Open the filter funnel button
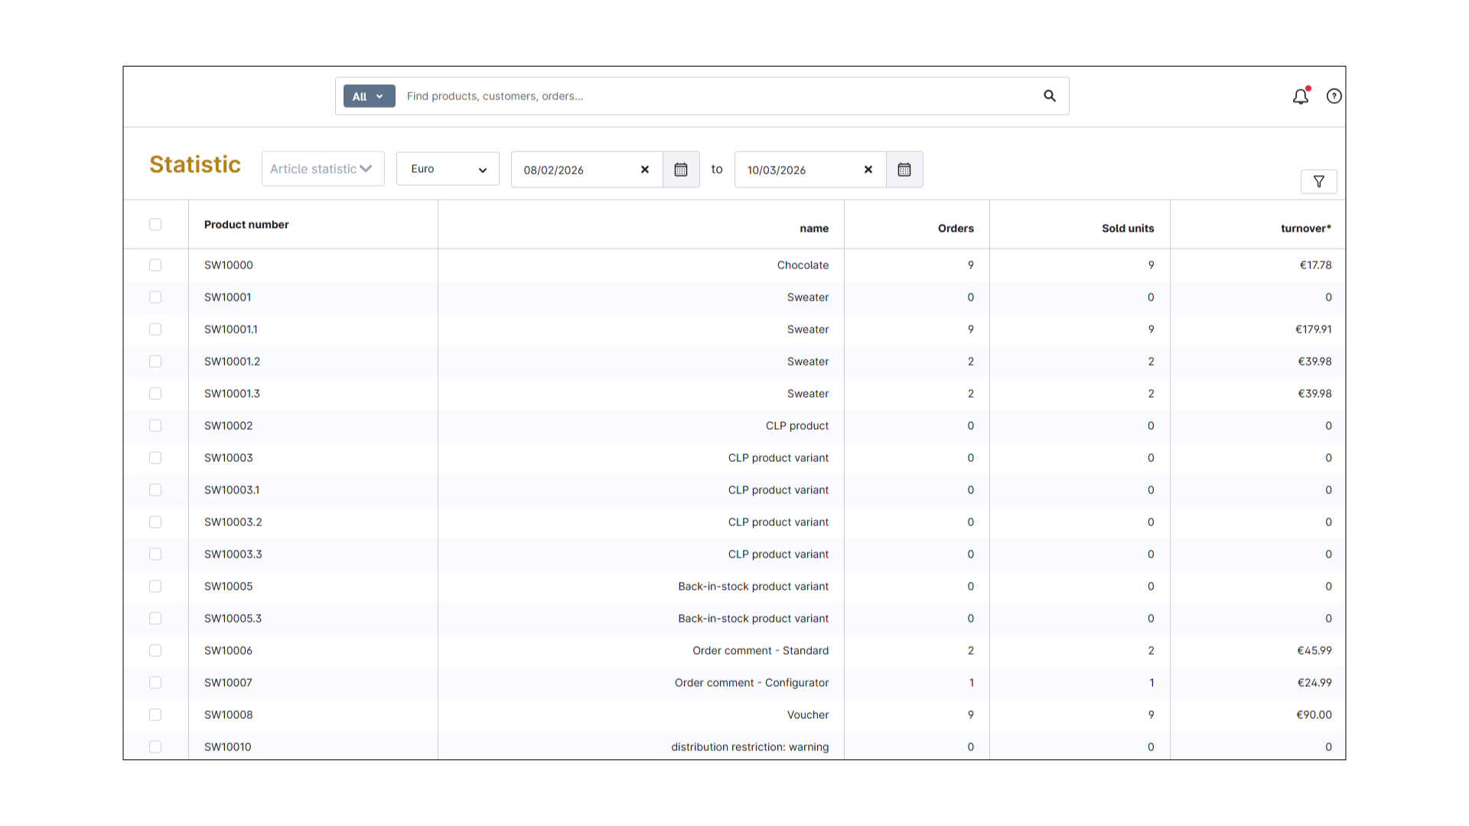The image size is (1469, 826). point(1318,181)
